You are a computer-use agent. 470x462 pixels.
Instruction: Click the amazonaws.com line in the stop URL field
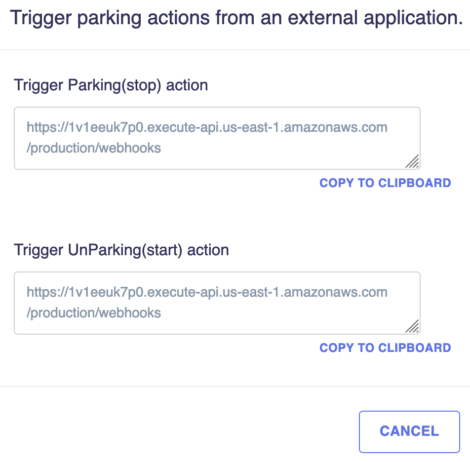pos(207,127)
